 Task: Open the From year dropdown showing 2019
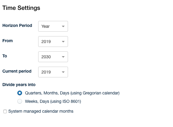(53, 42)
